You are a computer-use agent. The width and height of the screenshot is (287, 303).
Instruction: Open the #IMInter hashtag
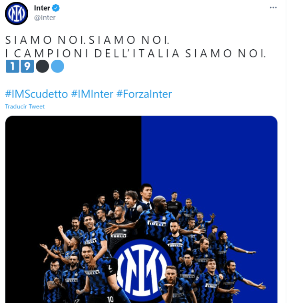[x=92, y=94]
